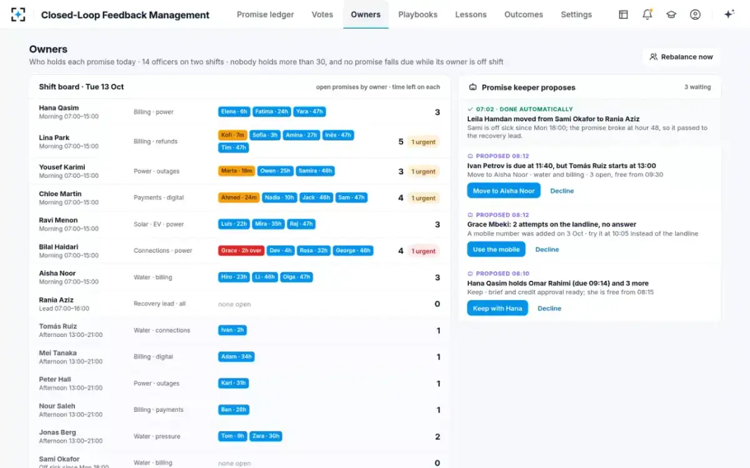Open the layout panel icon
Image resolution: width=750 pixels, height=468 pixels.
click(623, 14)
